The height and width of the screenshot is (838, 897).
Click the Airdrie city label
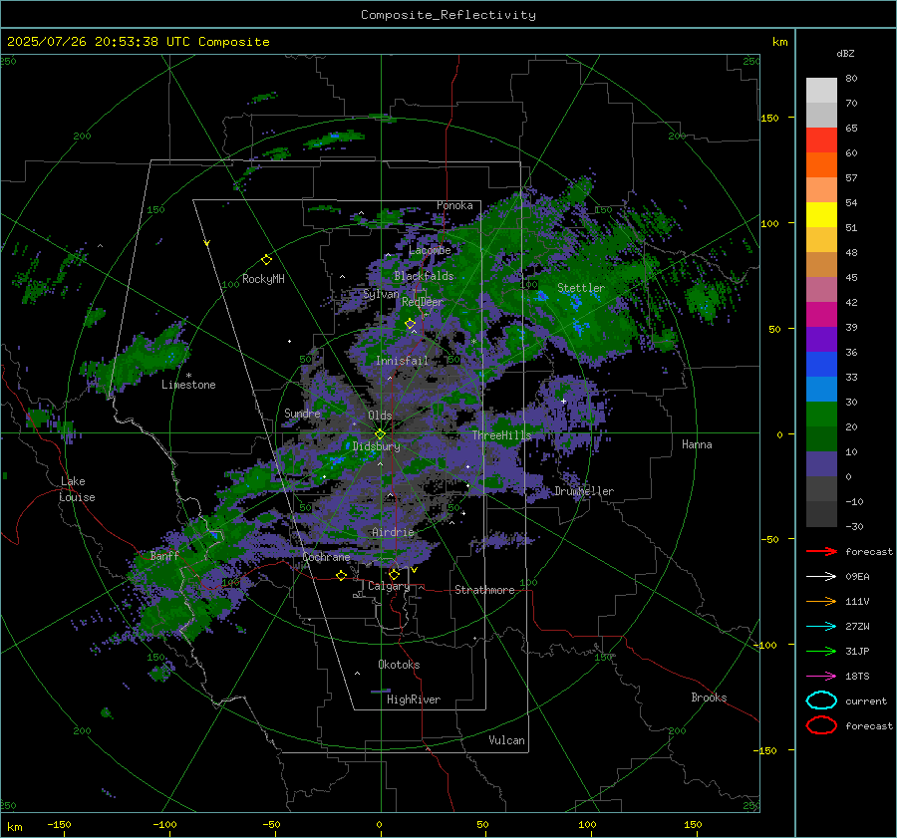(x=393, y=532)
